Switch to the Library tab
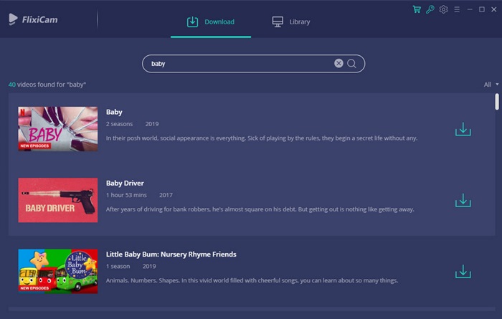The image size is (502, 319). coord(291,22)
